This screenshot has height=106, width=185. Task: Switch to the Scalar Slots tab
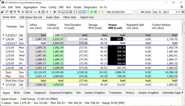click(x=53, y=17)
